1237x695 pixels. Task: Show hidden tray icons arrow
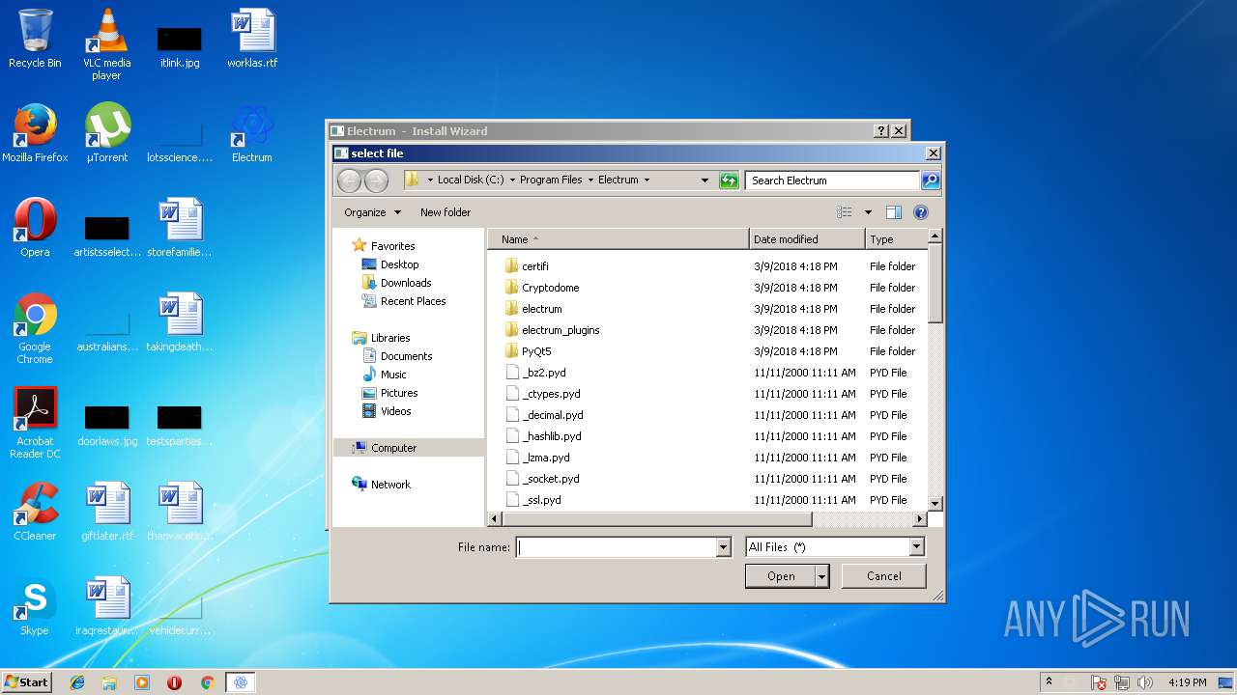[x=1049, y=681]
